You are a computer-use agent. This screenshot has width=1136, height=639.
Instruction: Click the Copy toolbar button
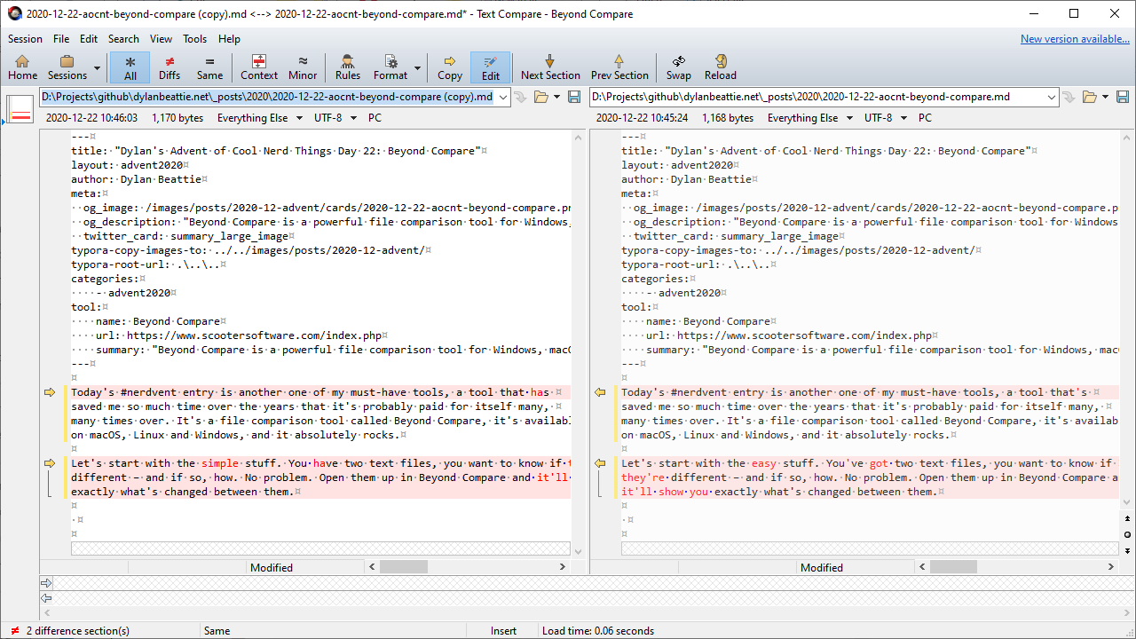point(450,67)
